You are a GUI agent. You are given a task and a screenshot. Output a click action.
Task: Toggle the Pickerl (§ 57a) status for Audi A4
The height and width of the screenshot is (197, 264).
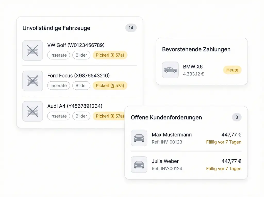(x=110, y=116)
